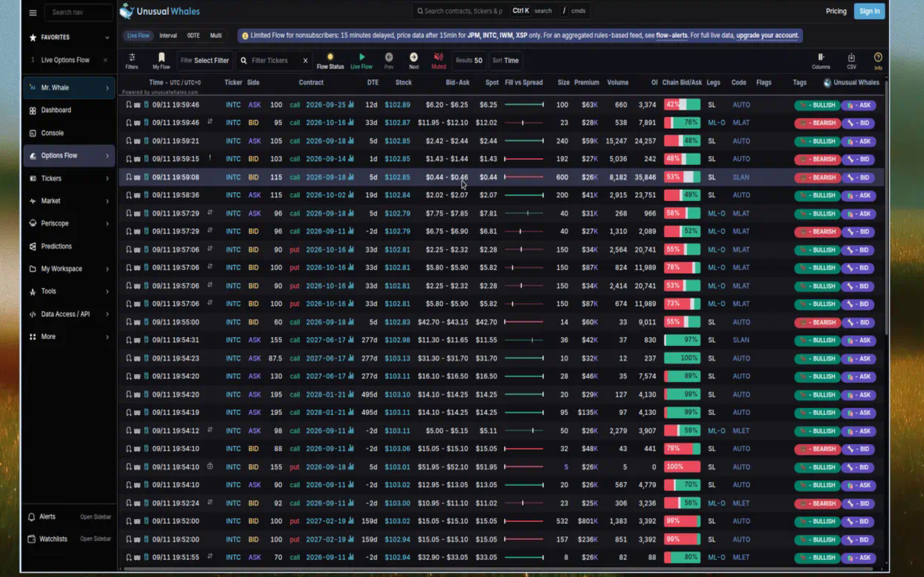Go to the Prev page arrow
The width and height of the screenshot is (924, 577).
tap(389, 60)
